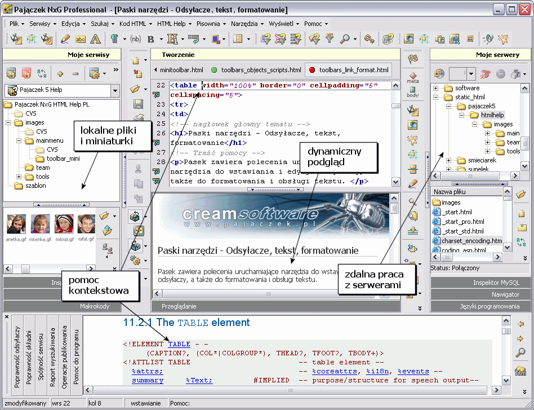
Task: Open the Pajaczek 5 Help dropdown
Action: pyautogui.click(x=115, y=91)
